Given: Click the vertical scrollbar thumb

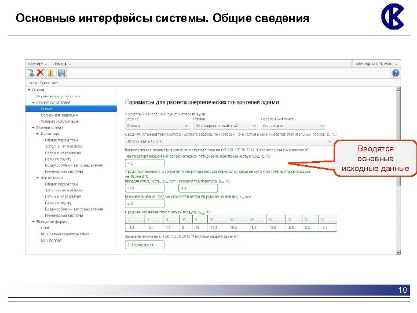Looking at the screenshot, I should [x=398, y=139].
